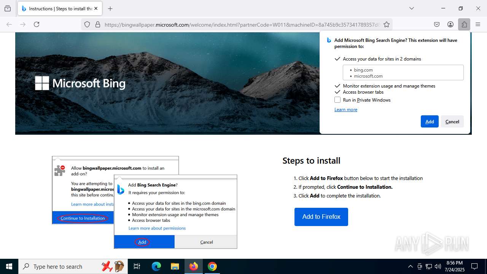The width and height of the screenshot is (487, 274).
Task: Go back to previous page
Action: [9, 24]
